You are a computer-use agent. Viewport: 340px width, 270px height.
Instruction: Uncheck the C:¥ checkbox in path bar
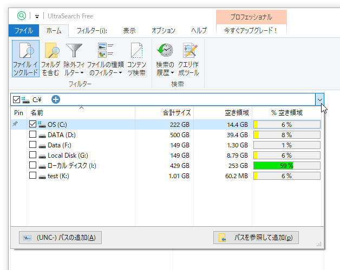[x=16, y=100]
